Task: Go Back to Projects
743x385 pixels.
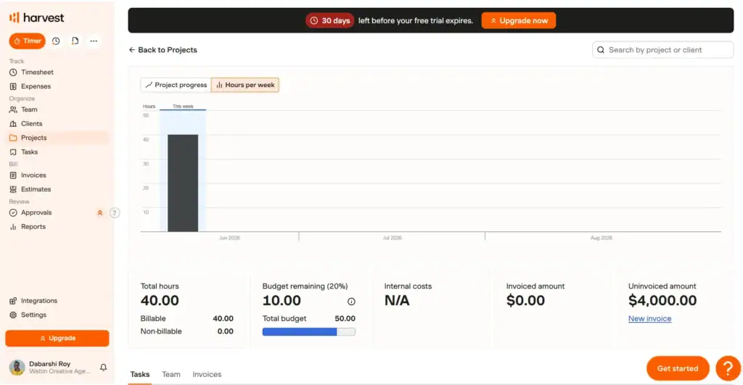Action: point(163,50)
